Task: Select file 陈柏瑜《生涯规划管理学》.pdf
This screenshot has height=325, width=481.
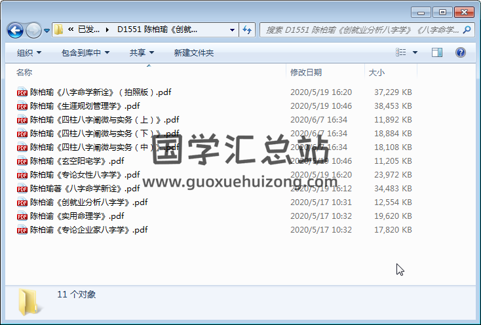Action: coord(85,105)
